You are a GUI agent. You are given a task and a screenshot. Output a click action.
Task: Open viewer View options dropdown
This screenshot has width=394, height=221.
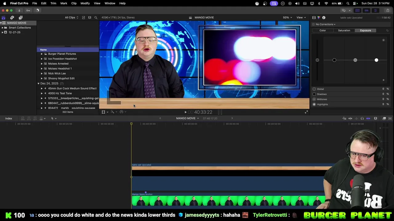coord(301,17)
